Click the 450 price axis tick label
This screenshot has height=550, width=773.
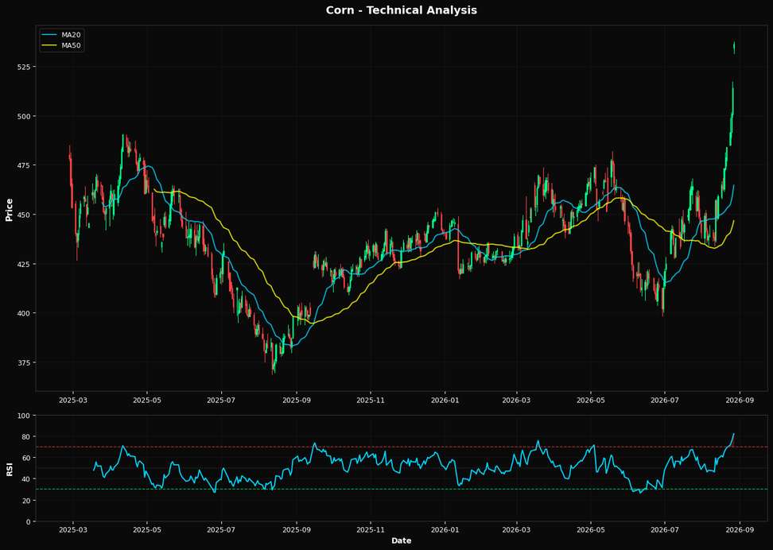pos(23,215)
